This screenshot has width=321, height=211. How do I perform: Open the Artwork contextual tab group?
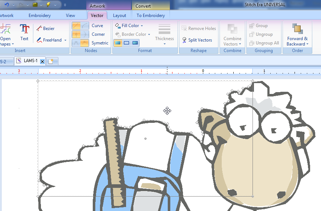pos(97,6)
